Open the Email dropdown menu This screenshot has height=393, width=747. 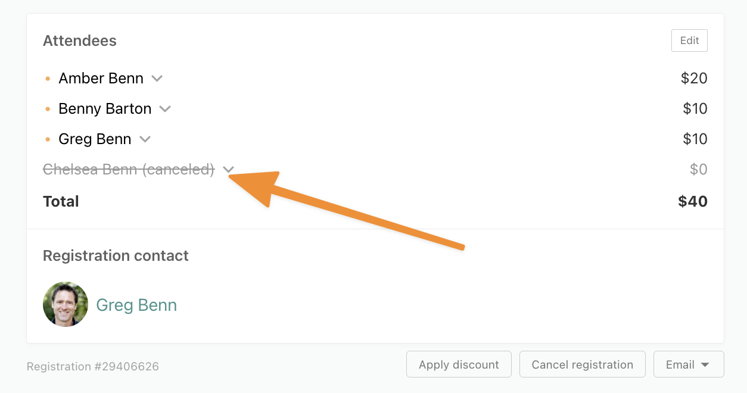[x=689, y=364]
